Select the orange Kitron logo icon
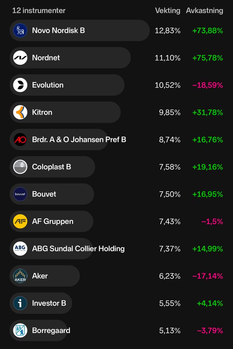 [20, 112]
